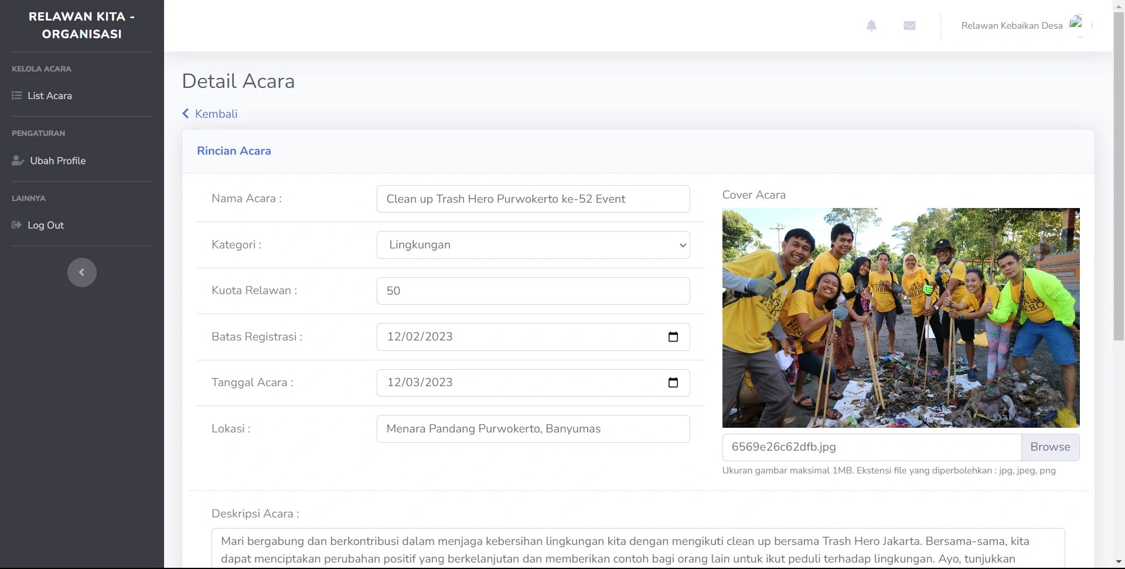1125x569 pixels.
Task: Click the Browse button for cover file
Action: (1050, 447)
